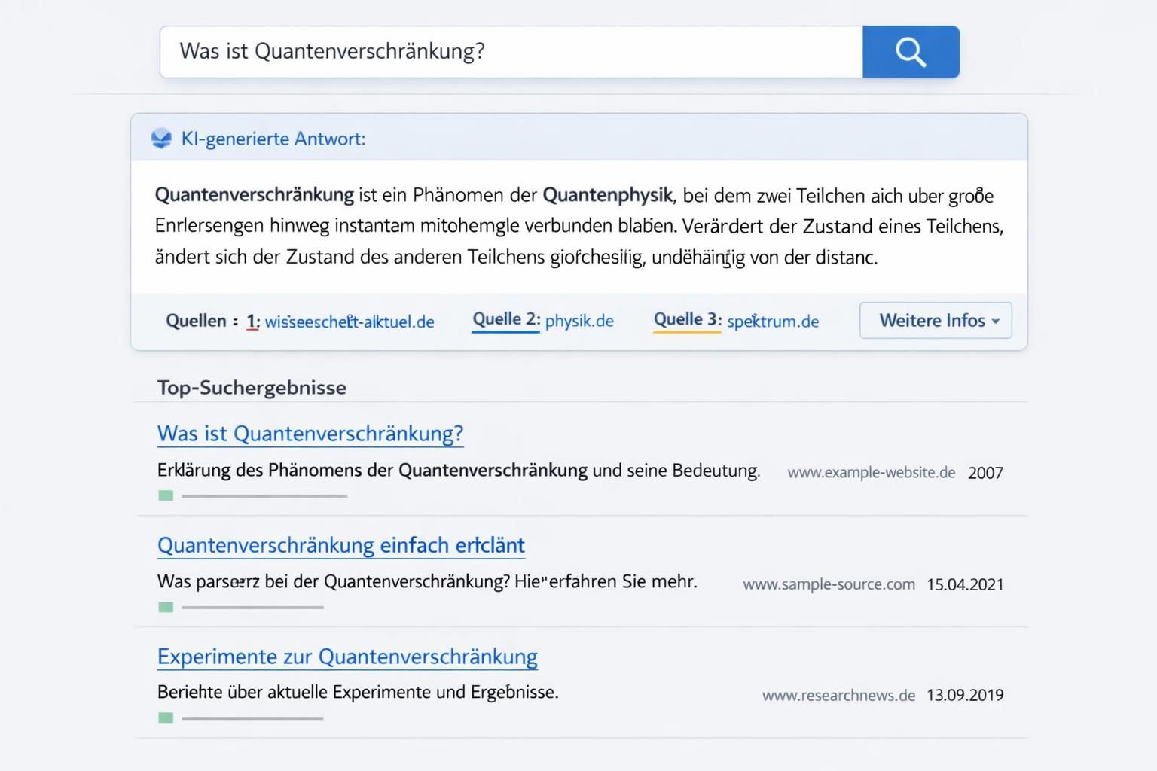
Task: Open 'Experimente zur Quantenverschränkung'
Action: 346,656
